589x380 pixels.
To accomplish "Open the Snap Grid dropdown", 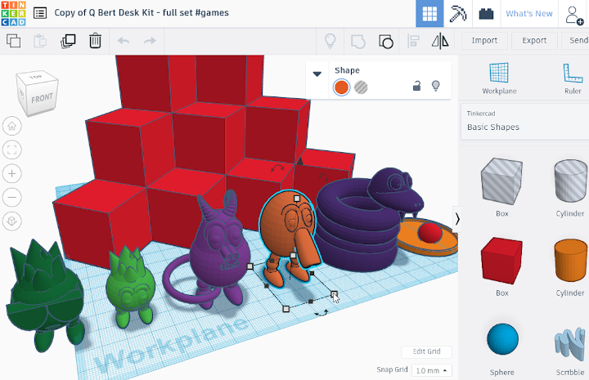I will pos(432,371).
